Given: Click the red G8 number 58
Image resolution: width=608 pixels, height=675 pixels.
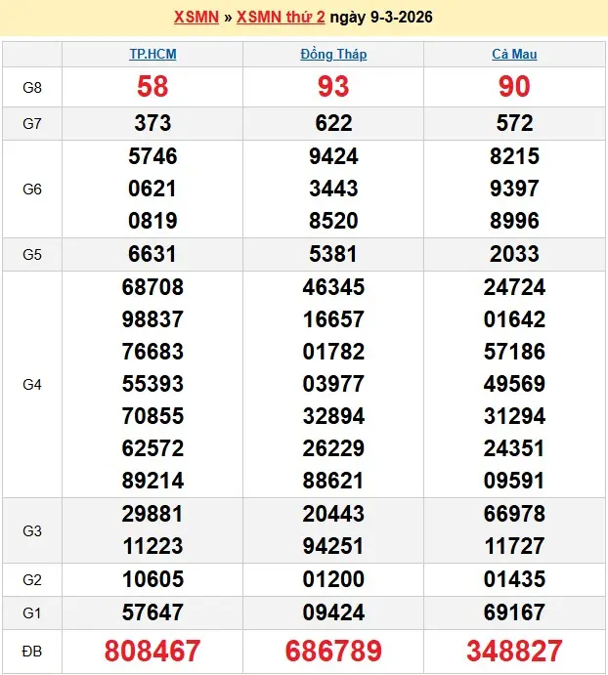Looking at the screenshot, I should click(x=152, y=87).
